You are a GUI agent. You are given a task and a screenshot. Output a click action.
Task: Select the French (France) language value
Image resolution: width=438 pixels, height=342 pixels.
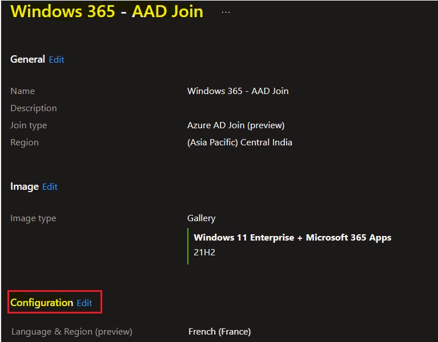[x=219, y=332]
